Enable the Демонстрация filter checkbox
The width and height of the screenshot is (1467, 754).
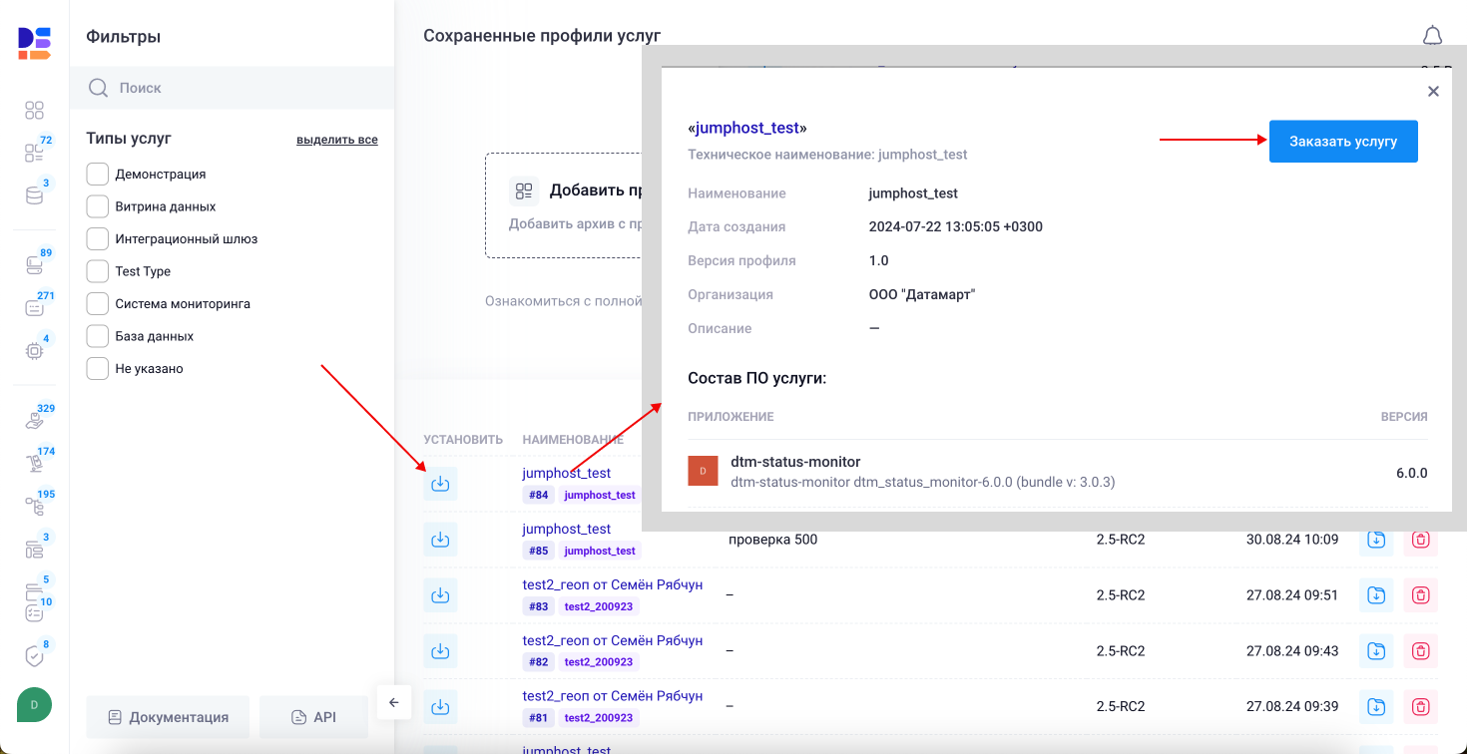click(x=98, y=175)
